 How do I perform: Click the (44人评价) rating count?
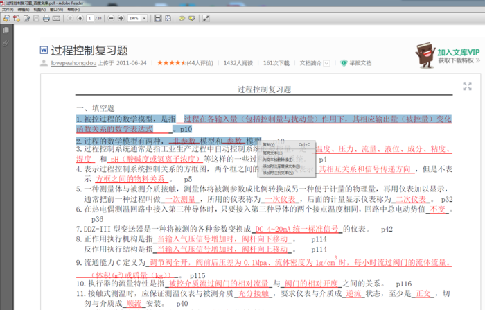200,63
